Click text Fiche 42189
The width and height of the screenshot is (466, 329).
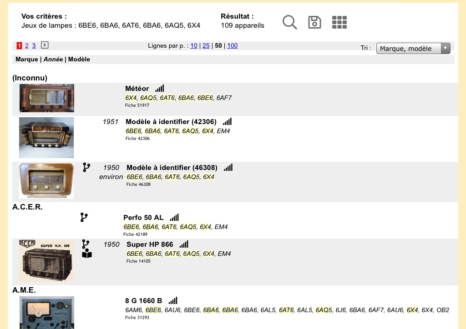pos(135,234)
